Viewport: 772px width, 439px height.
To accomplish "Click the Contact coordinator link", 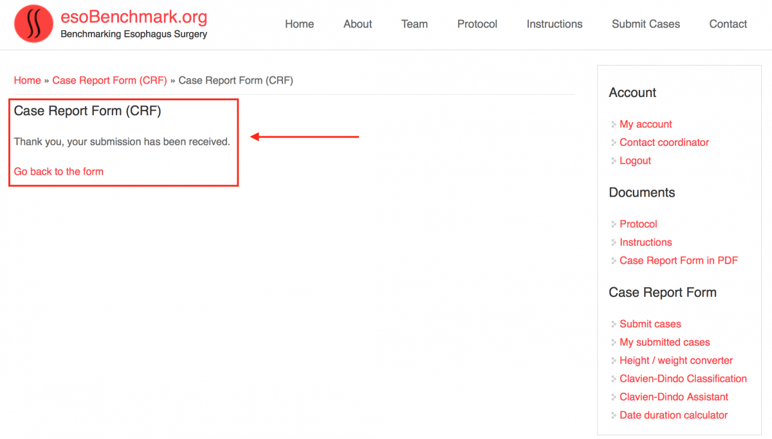I will [664, 142].
